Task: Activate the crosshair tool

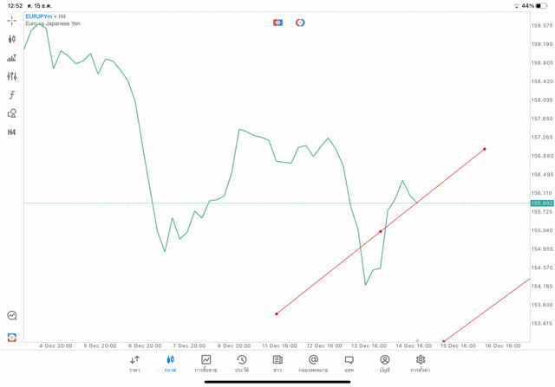Action: point(11,21)
